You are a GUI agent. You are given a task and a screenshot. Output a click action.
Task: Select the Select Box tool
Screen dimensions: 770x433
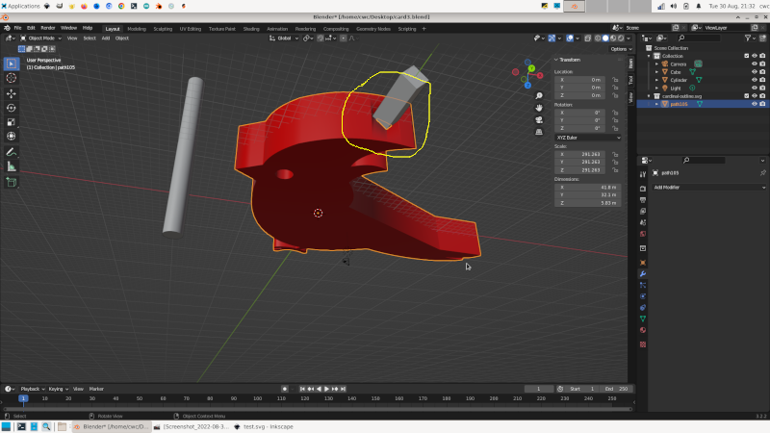click(x=12, y=64)
